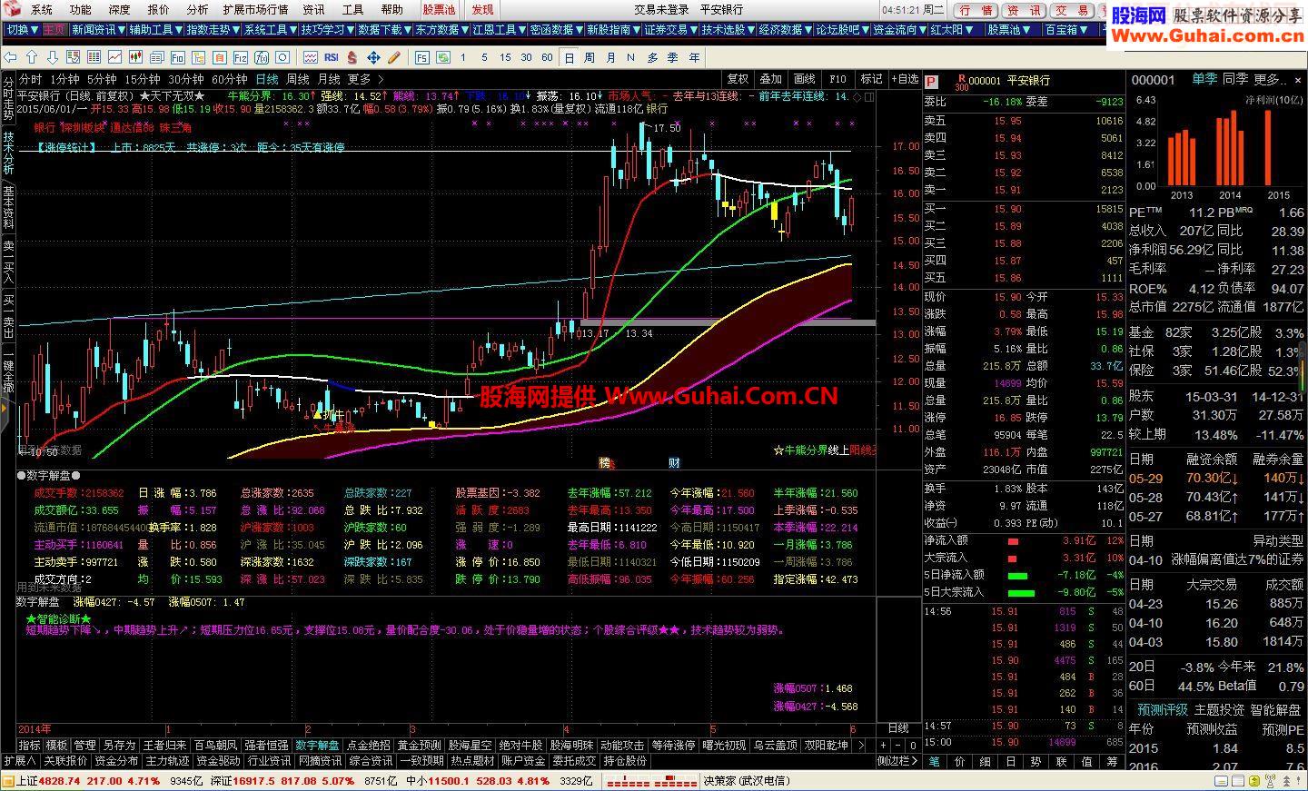Image resolution: width=1308 pixels, height=791 pixels.
Task: Click the 交易 button at top right
Action: click(1072, 10)
